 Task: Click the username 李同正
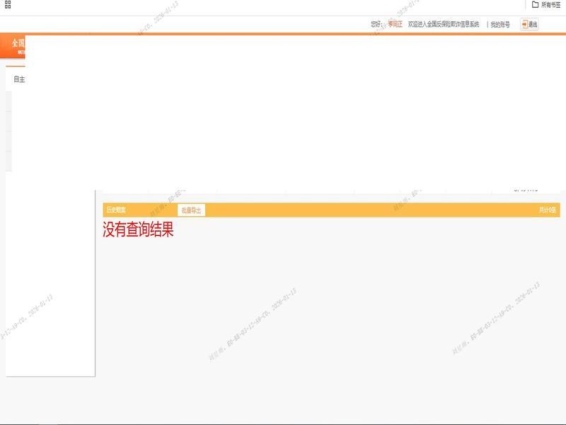tap(395, 24)
